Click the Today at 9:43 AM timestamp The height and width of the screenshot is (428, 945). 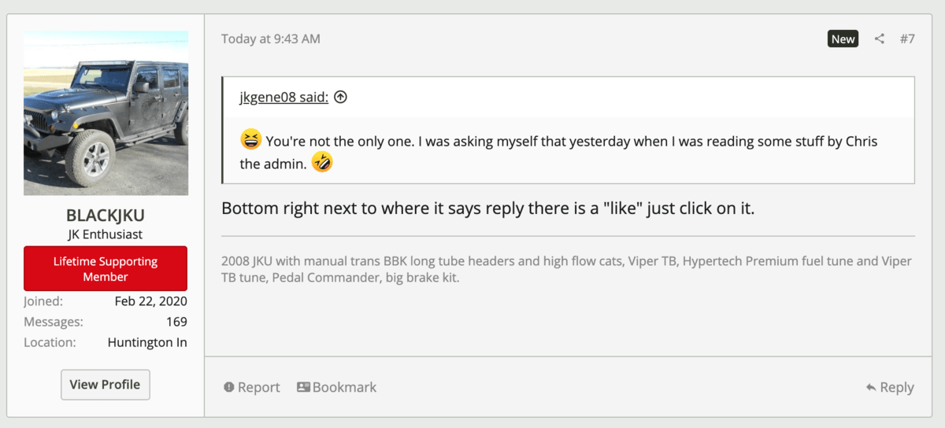tap(270, 39)
